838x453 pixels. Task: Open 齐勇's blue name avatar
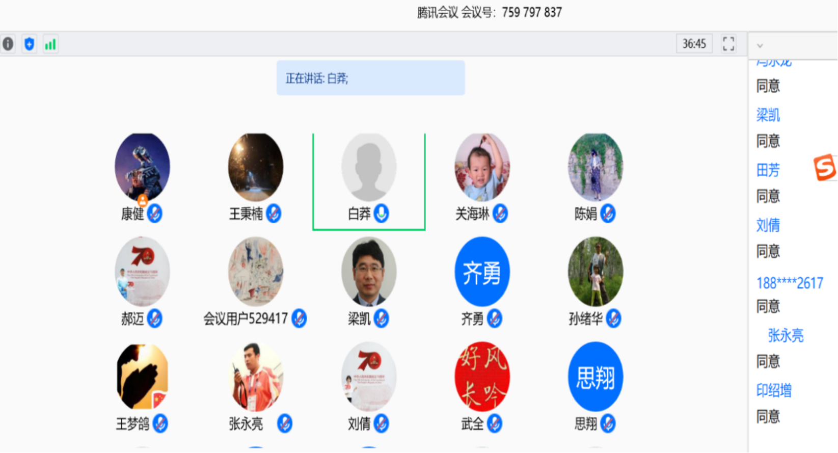482,272
